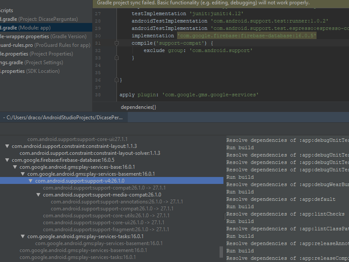Open local.properties (SDK Location)
349x262 pixels.
click(30, 71)
